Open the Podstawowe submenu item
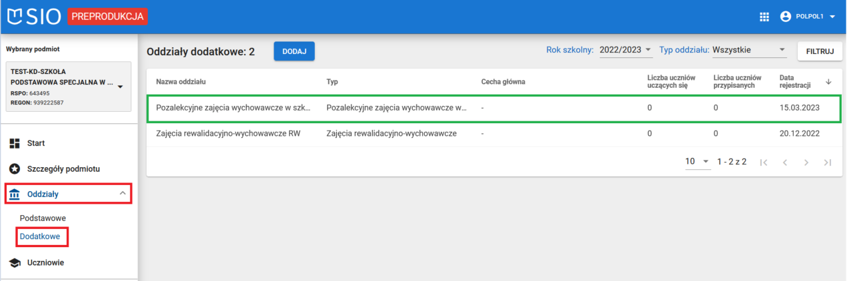The height and width of the screenshot is (281, 847). coord(43,218)
